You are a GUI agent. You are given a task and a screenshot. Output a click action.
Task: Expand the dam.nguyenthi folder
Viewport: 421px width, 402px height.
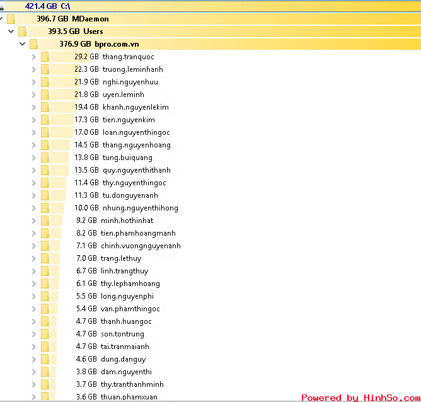(x=33, y=372)
